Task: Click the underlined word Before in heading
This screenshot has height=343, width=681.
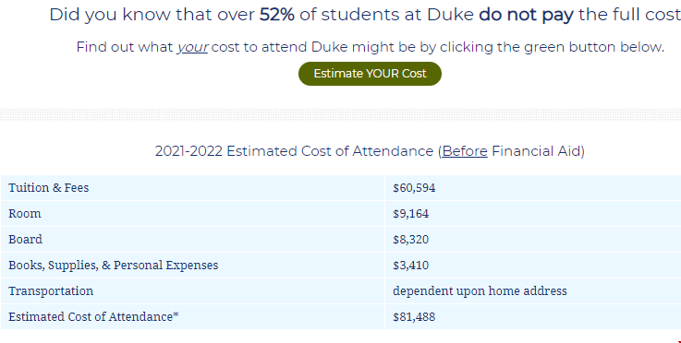Action: [465, 151]
